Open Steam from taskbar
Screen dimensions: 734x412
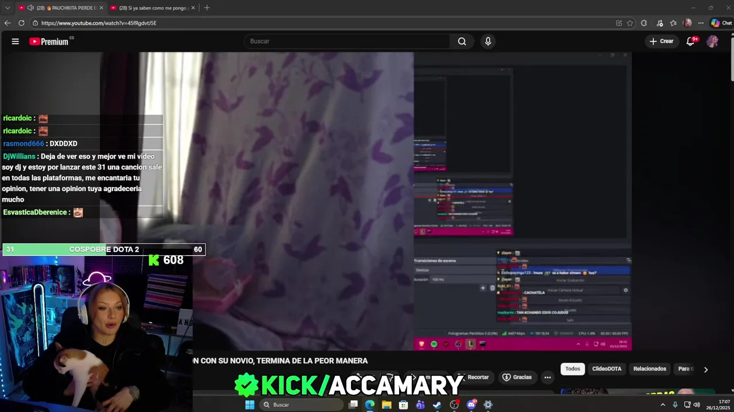click(437, 405)
